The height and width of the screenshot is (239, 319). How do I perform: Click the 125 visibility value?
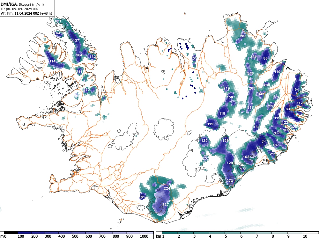pyautogui.click(x=204, y=141)
